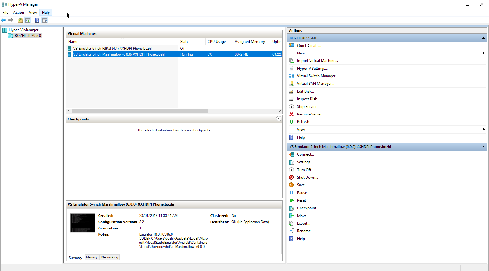Collapse the BOZHI-XPS9560 actions section

[x=483, y=38]
